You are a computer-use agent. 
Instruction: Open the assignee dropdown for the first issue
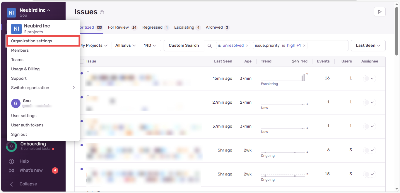pyautogui.click(x=369, y=78)
